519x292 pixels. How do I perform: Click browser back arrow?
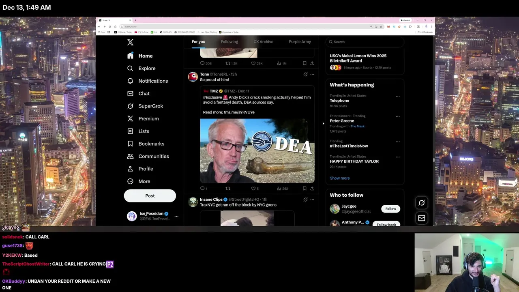coord(99,27)
